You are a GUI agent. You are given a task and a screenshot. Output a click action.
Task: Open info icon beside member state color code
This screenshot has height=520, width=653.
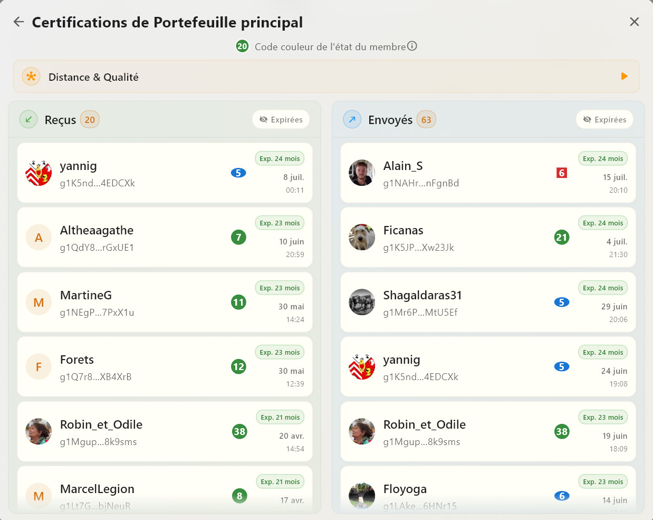coord(412,46)
